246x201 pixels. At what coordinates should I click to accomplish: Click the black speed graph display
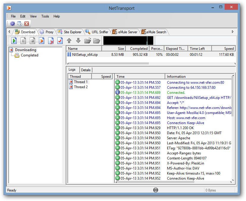[x=128, y=40]
